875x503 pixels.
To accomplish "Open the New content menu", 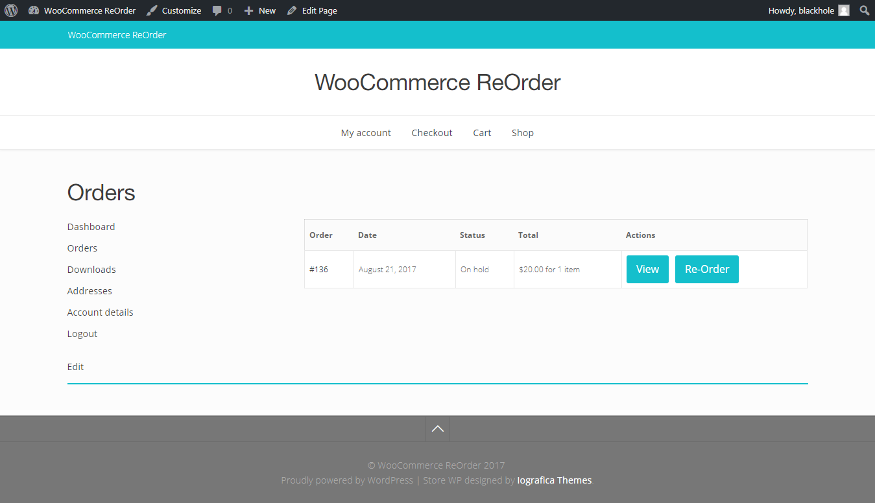I will coord(259,10).
